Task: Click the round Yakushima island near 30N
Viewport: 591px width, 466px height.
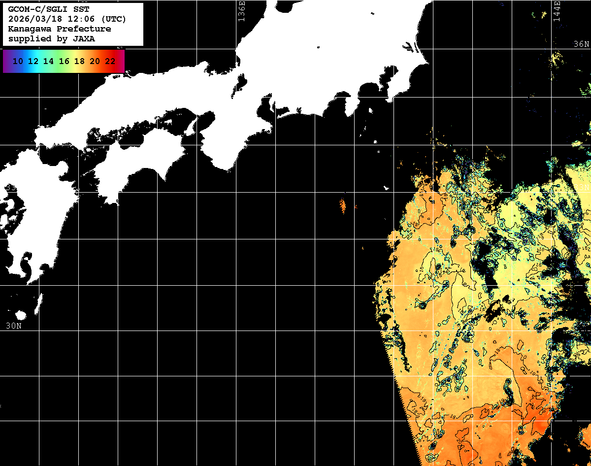Action: (x=21, y=315)
